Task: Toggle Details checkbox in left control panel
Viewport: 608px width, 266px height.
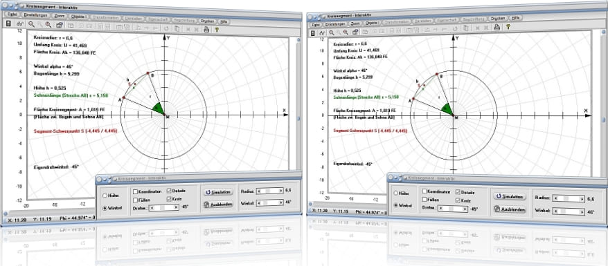Action: tap(169, 191)
